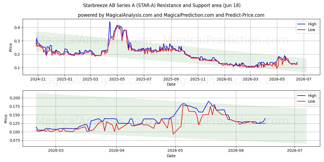Click the '0.125' y-axis value on bottom chart
Screen dimensions: 324x162
tap(15, 123)
